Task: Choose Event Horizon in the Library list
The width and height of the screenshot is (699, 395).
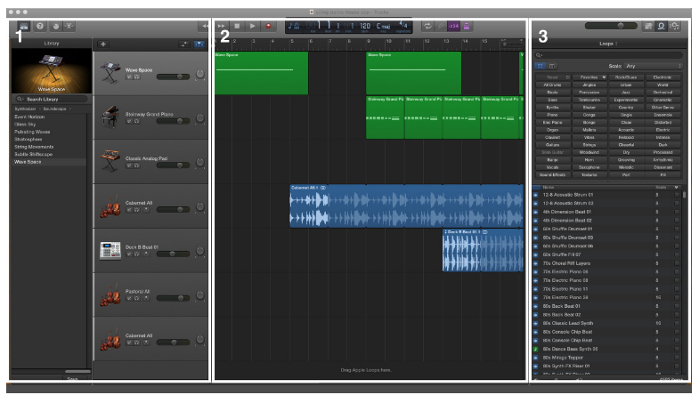Action: pyautogui.click(x=29, y=117)
